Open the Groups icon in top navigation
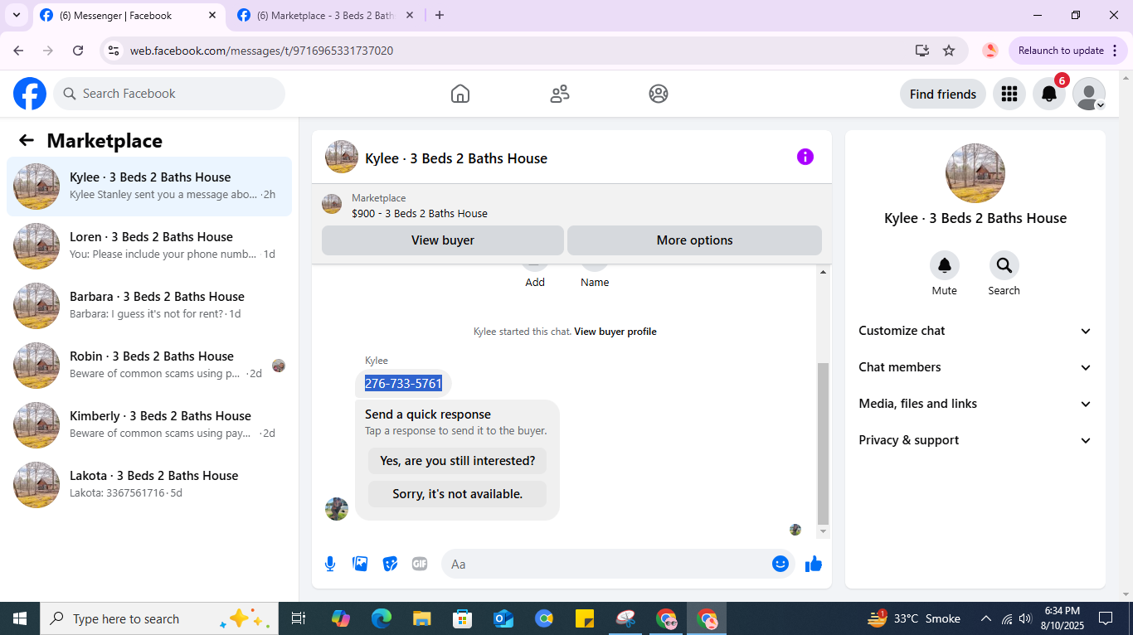1133x635 pixels. pyautogui.click(x=659, y=94)
